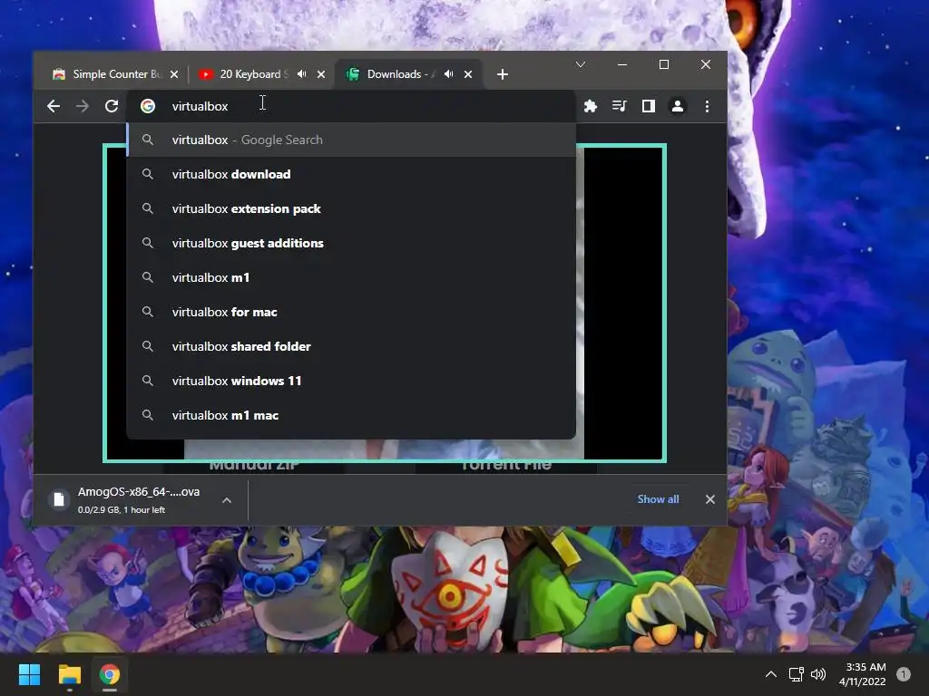Click the address bar containing virtualbox

[351, 107]
